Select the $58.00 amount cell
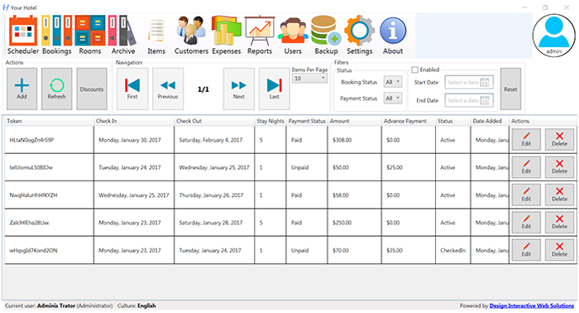Viewport: 579px width, 313px height. 355,195
